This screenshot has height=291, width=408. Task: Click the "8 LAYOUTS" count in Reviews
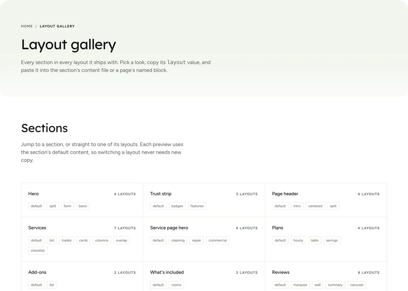(x=369, y=273)
